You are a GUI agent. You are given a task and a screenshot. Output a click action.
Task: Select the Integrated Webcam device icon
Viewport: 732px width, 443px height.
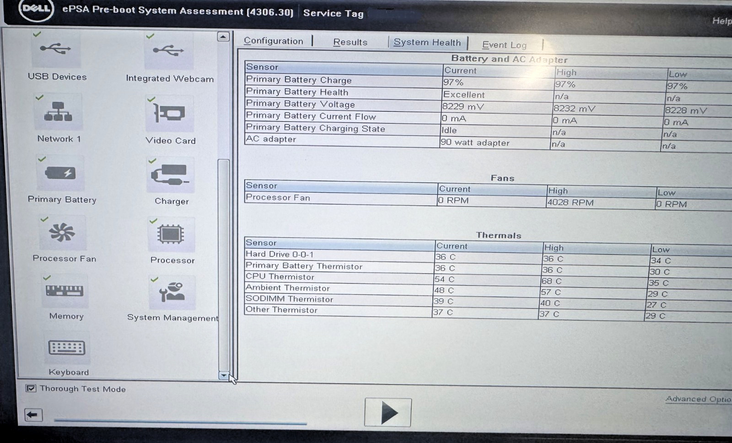pos(169,51)
